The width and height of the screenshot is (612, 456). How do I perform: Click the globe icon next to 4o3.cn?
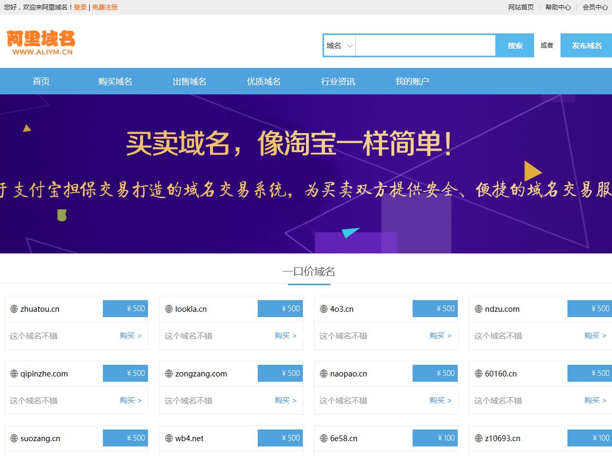click(324, 309)
